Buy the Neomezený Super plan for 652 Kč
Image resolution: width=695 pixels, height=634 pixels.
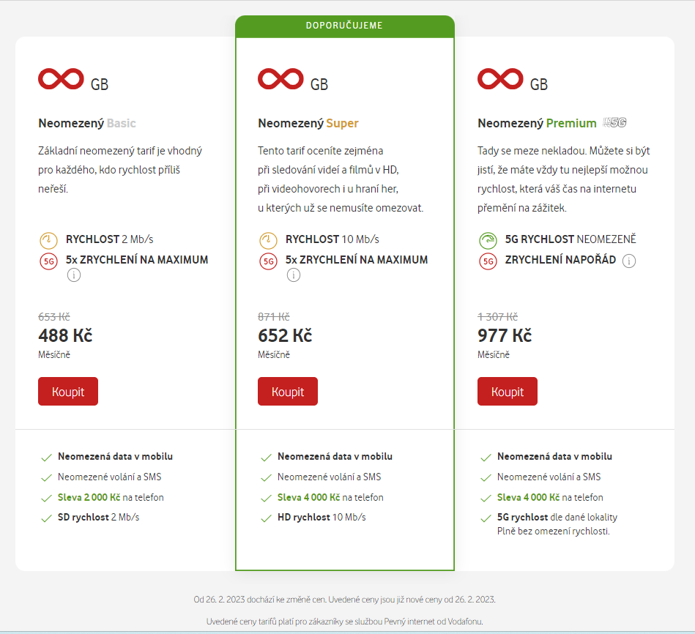[288, 392]
